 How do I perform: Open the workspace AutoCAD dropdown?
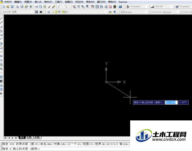(x=33, y=12)
